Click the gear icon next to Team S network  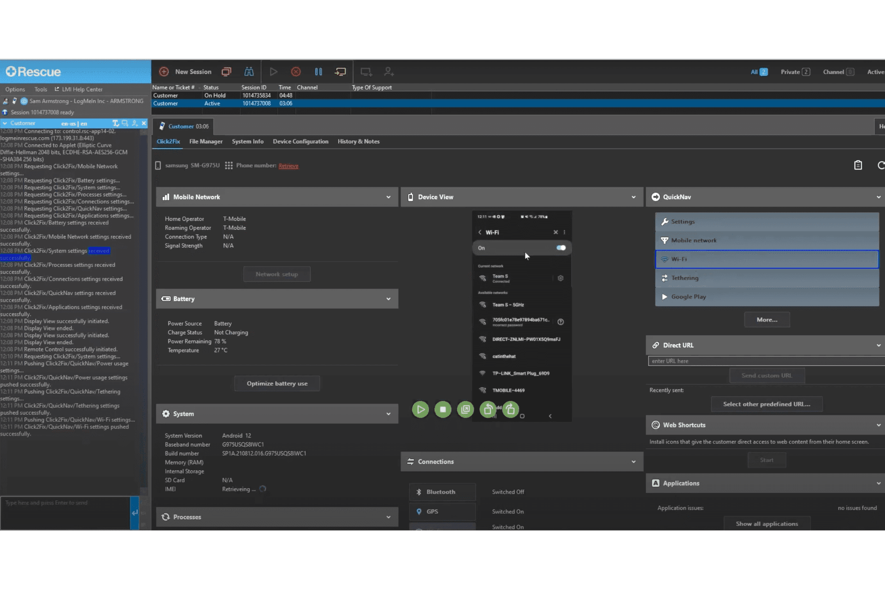560,278
